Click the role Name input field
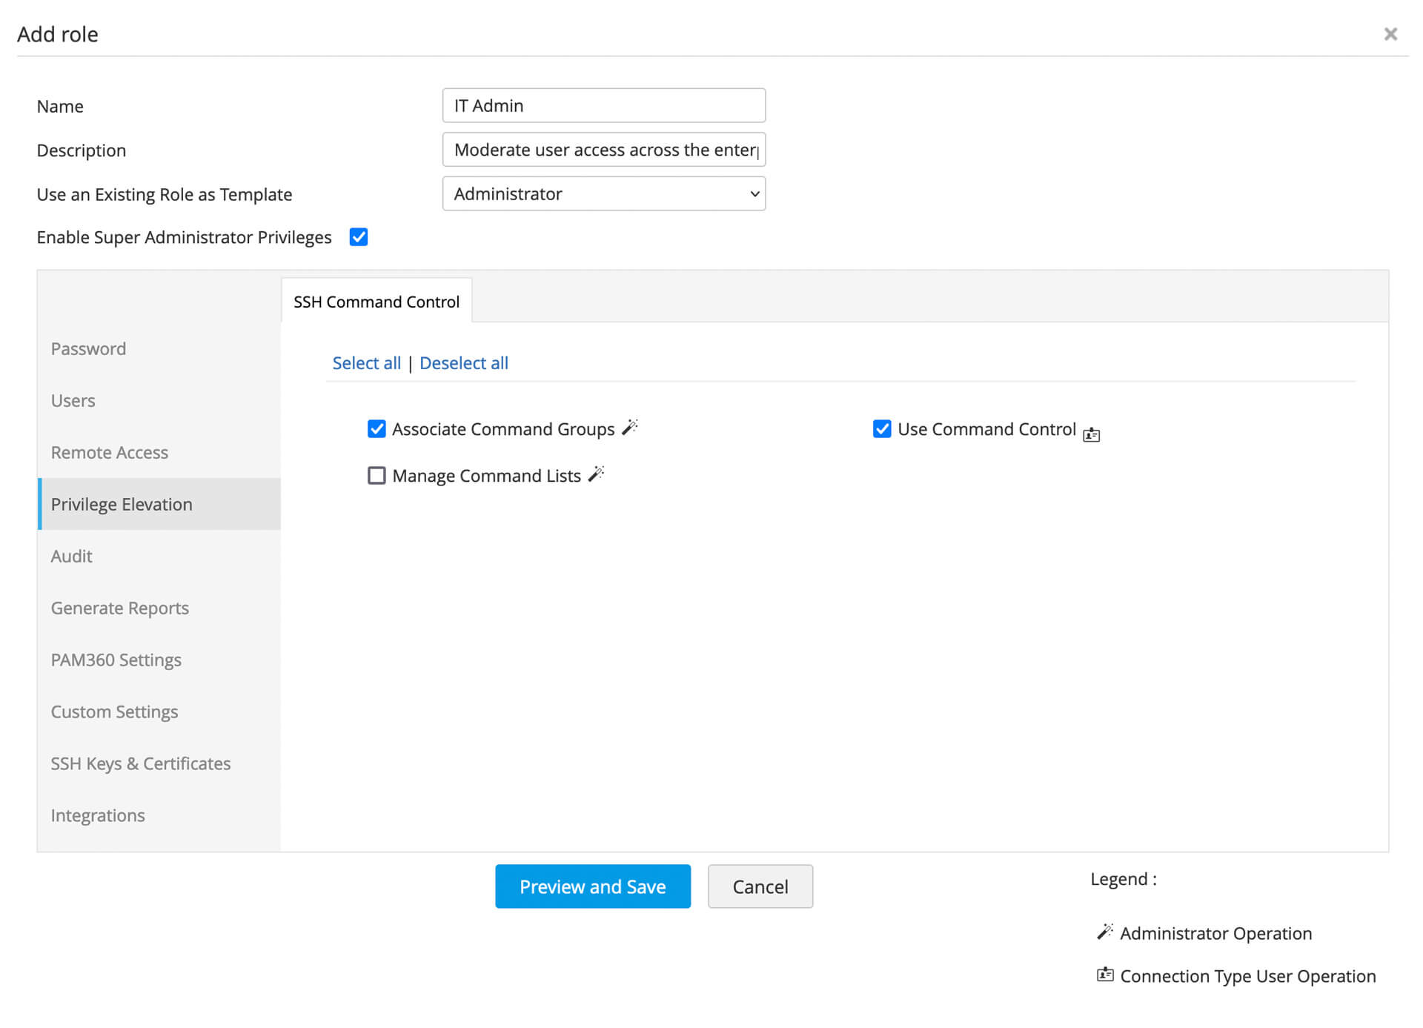The image size is (1423, 1028). (603, 106)
